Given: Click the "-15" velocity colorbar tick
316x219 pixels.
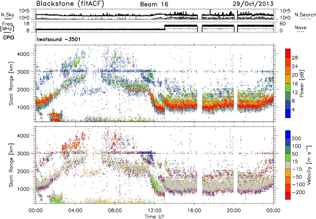Looking at the screenshot, I should (x=297, y=169).
